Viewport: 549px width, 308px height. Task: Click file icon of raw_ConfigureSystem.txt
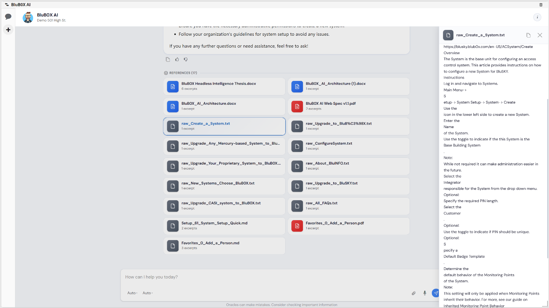click(297, 146)
